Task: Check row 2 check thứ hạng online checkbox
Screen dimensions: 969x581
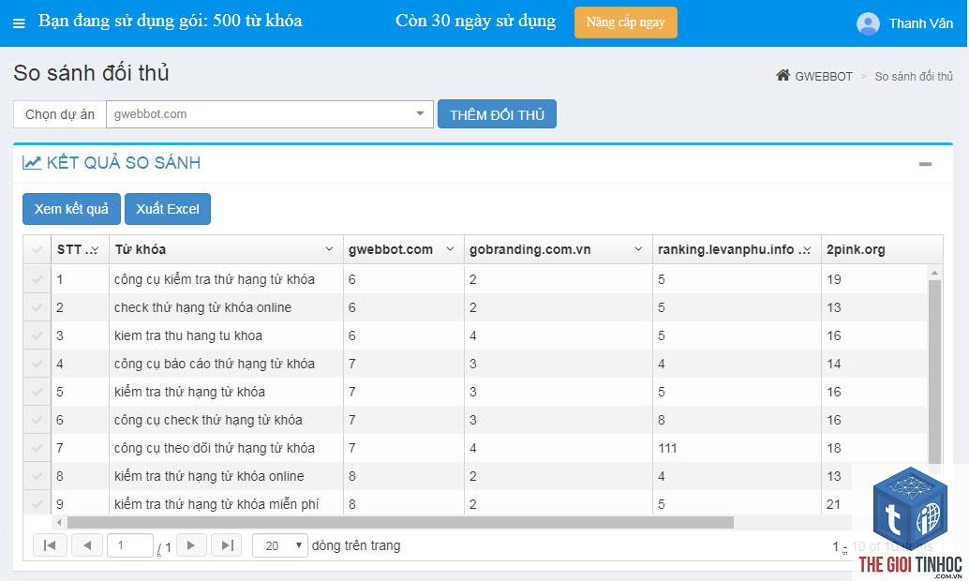Action: [x=37, y=307]
